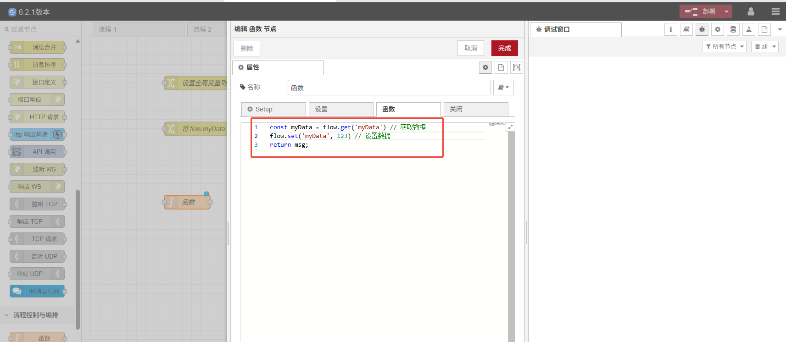Expand the sidebar tabs dropdown arrow

tap(780, 29)
